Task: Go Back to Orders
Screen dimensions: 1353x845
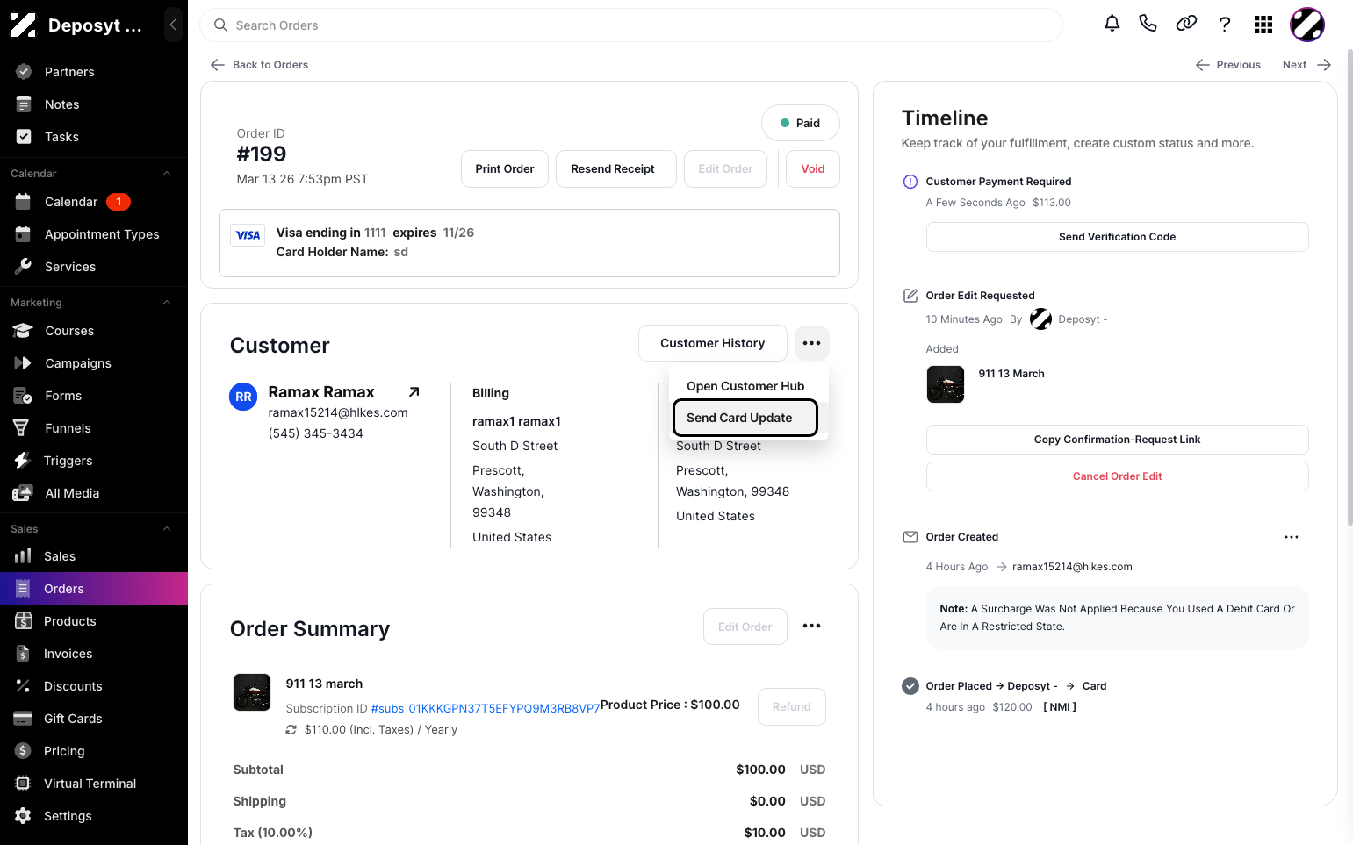Action: point(260,65)
